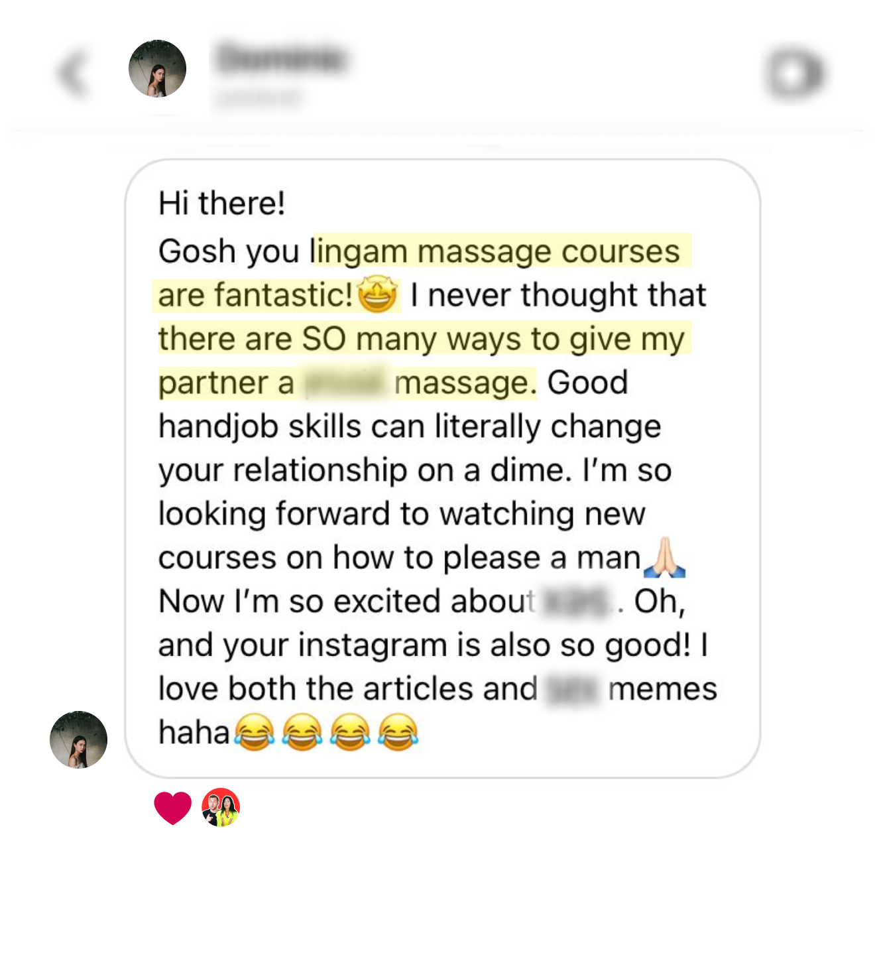Open the heart reaction under the message
This screenshot has width=879, height=955.
[172, 808]
